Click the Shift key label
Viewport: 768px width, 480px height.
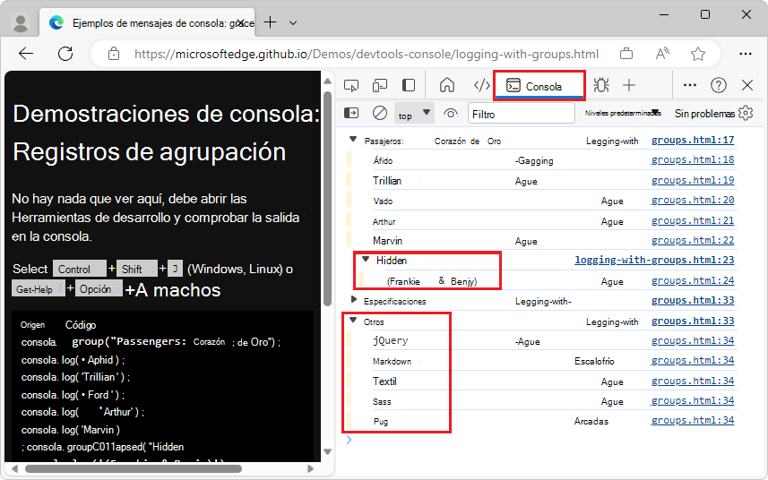coord(136,270)
